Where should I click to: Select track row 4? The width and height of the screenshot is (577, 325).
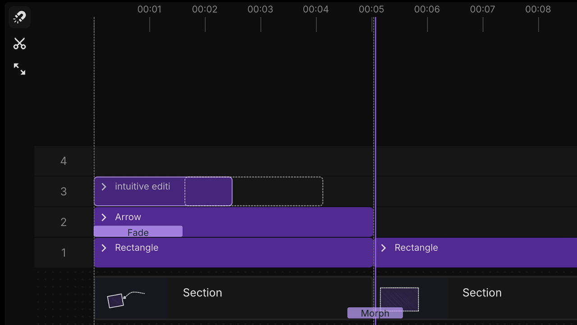[x=63, y=161]
